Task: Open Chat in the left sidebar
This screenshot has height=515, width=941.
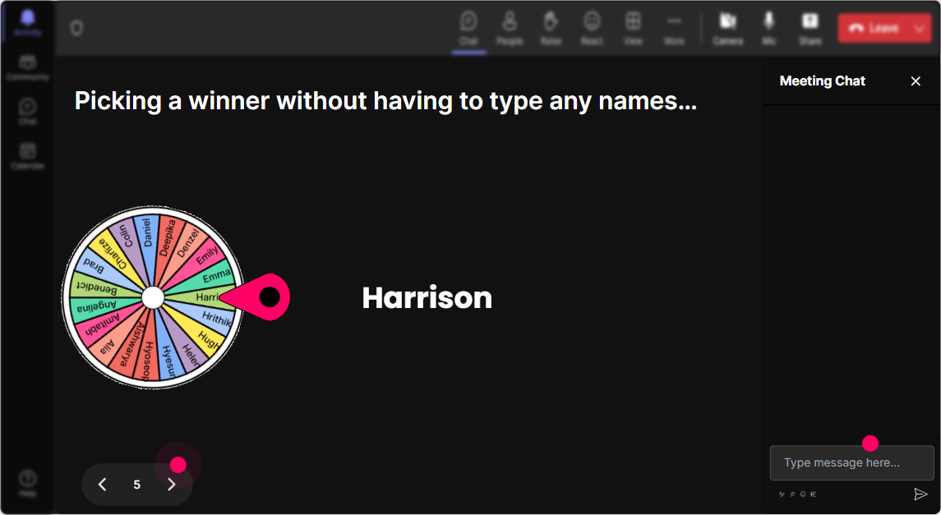Action: click(28, 112)
